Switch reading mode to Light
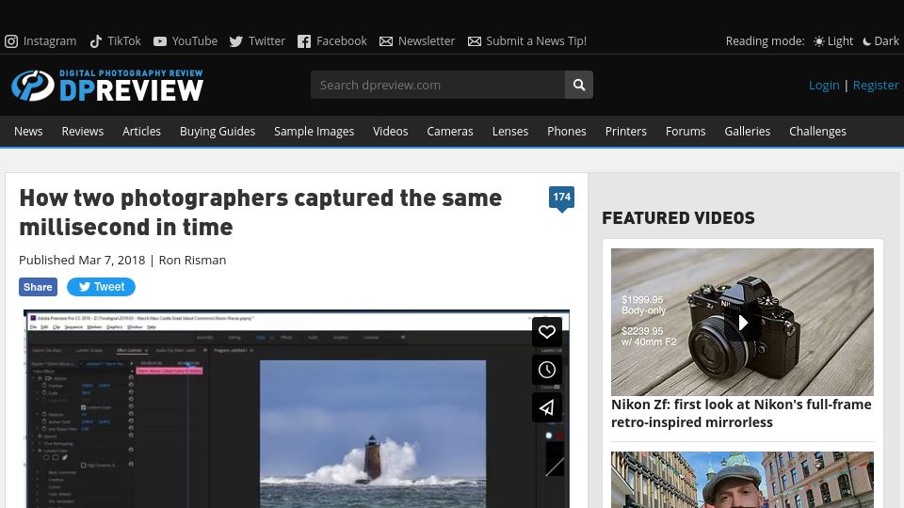The width and height of the screenshot is (904, 508). coord(833,40)
